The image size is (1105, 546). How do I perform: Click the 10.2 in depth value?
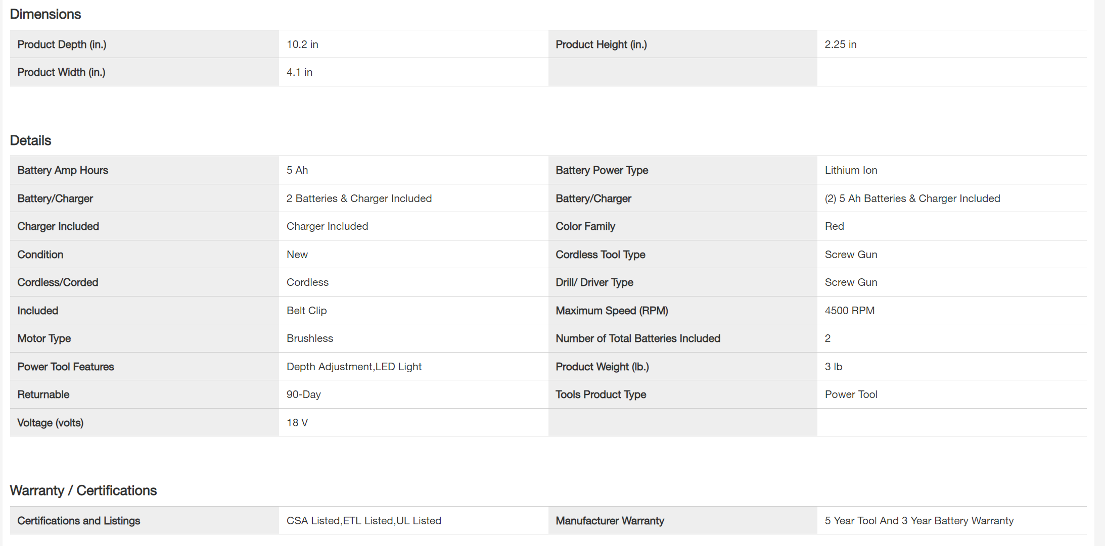302,44
